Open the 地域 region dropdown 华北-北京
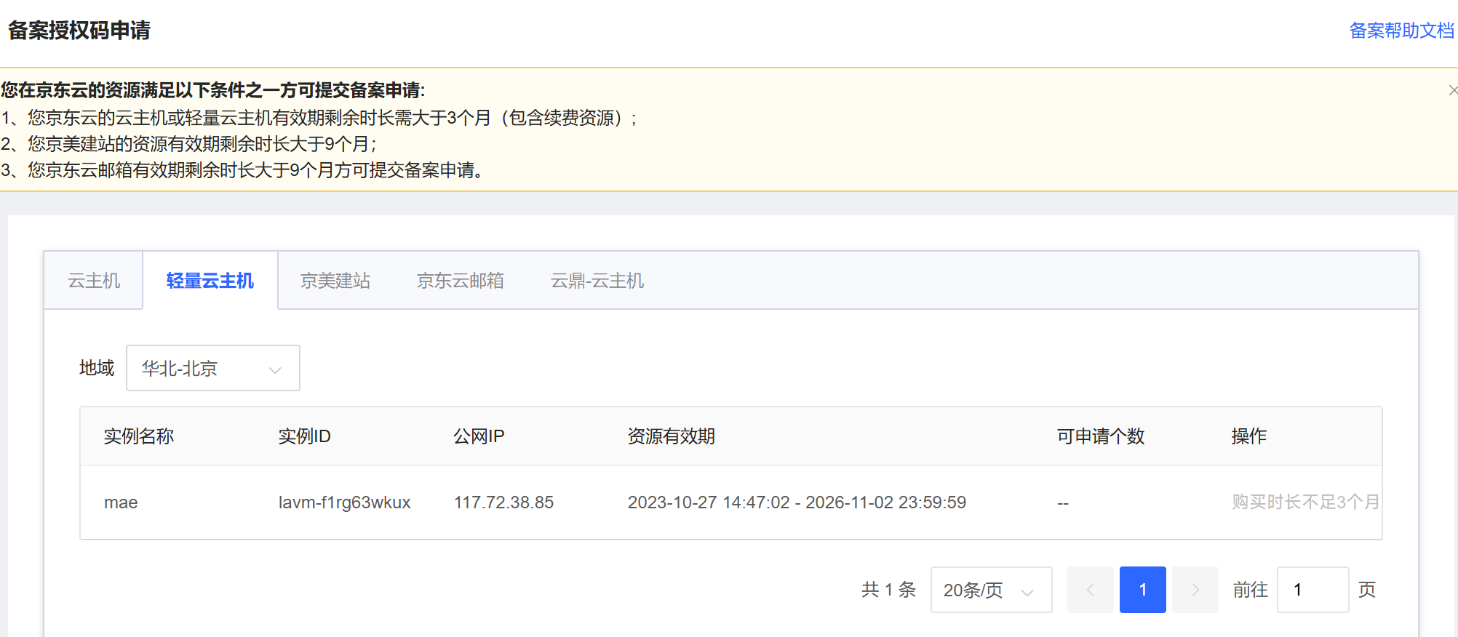This screenshot has height=637, width=1458. pyautogui.click(x=213, y=368)
